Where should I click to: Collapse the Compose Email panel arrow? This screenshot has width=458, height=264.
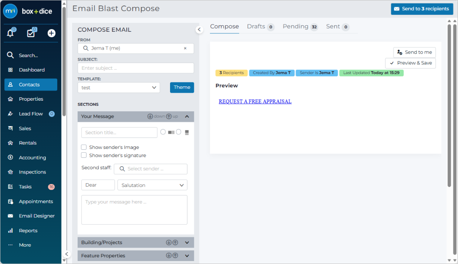(x=199, y=30)
